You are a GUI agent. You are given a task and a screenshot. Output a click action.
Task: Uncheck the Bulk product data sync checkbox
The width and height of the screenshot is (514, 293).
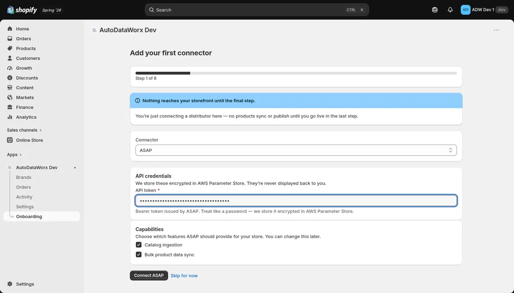[139, 255]
